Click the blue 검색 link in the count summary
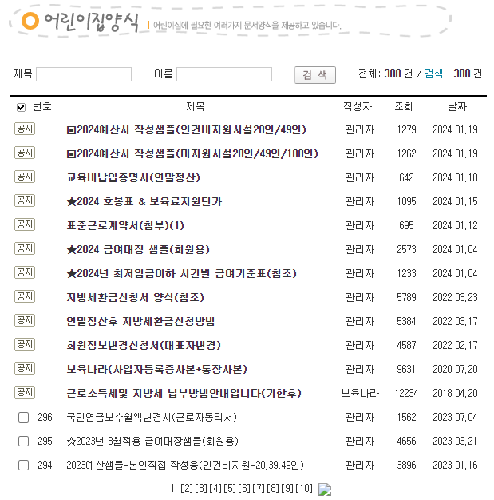 [x=433, y=74]
